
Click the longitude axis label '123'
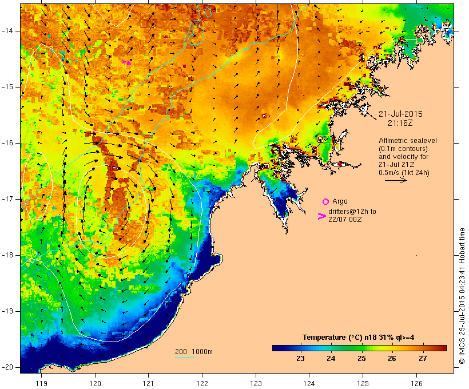pyautogui.click(x=256, y=383)
